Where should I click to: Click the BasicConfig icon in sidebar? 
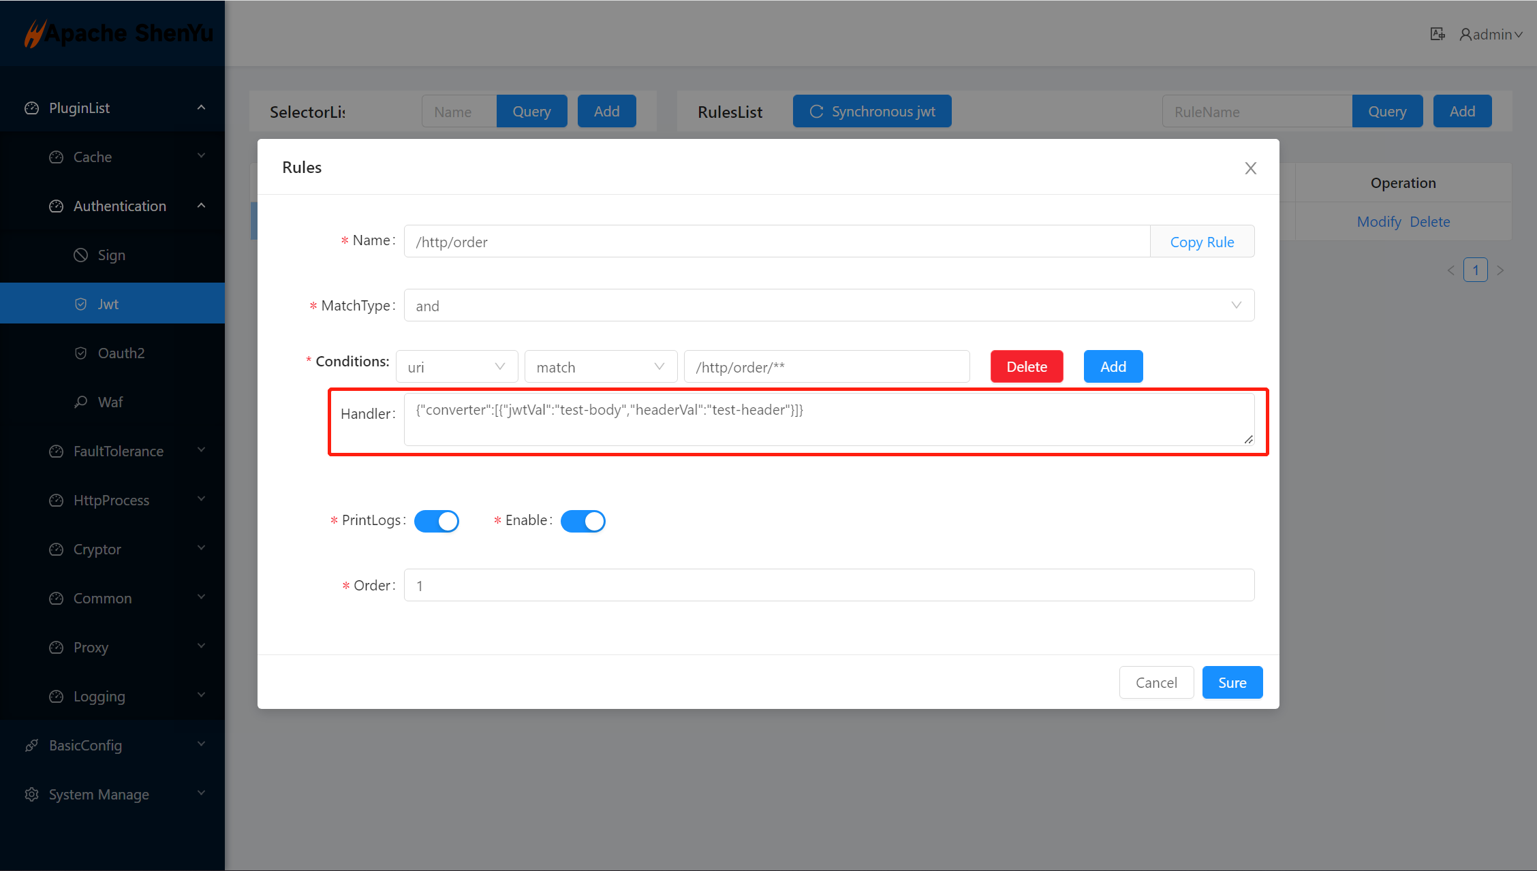(31, 746)
